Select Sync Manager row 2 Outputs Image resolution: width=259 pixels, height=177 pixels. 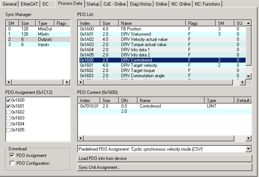point(38,39)
